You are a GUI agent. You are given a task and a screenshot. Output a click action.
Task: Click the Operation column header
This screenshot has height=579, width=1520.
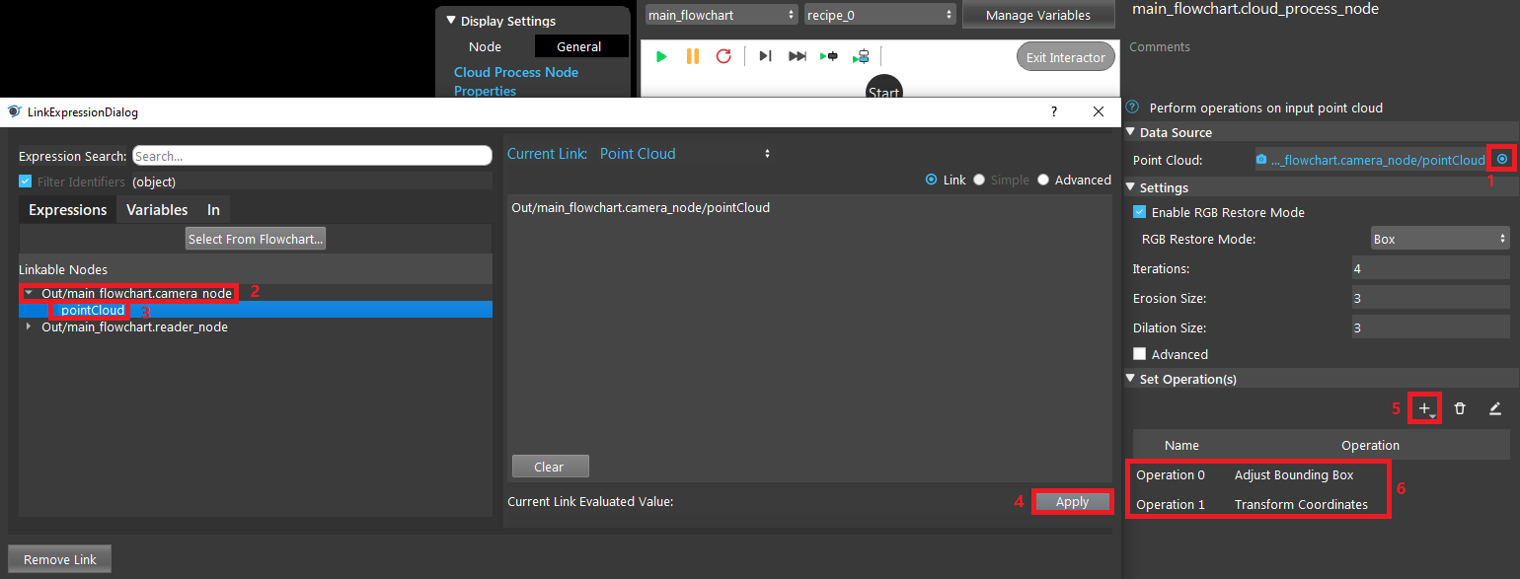(x=1370, y=445)
